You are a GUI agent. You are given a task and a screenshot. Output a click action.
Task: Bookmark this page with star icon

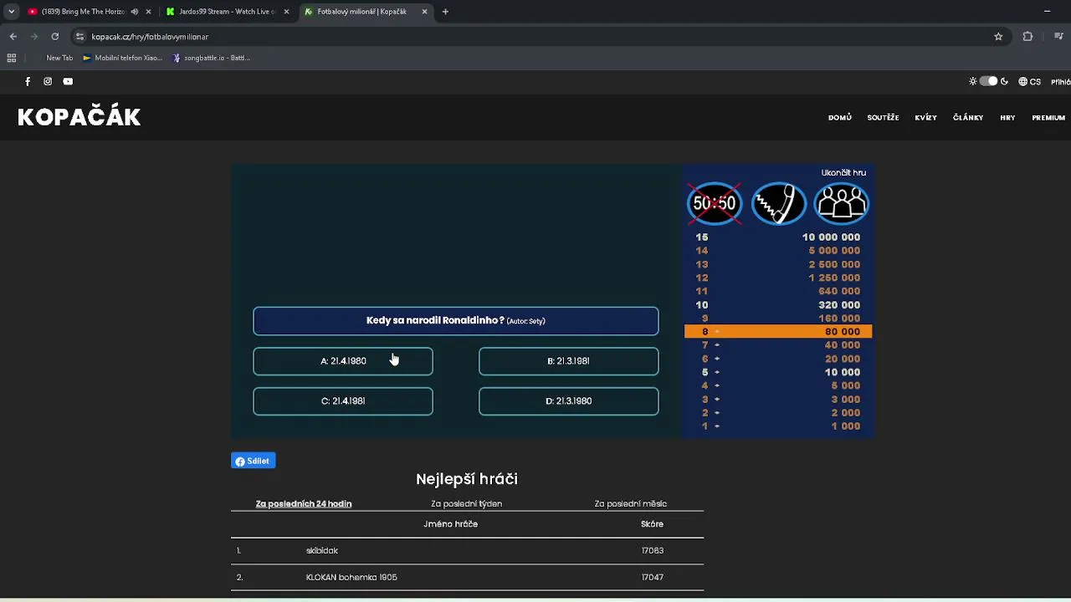(998, 37)
